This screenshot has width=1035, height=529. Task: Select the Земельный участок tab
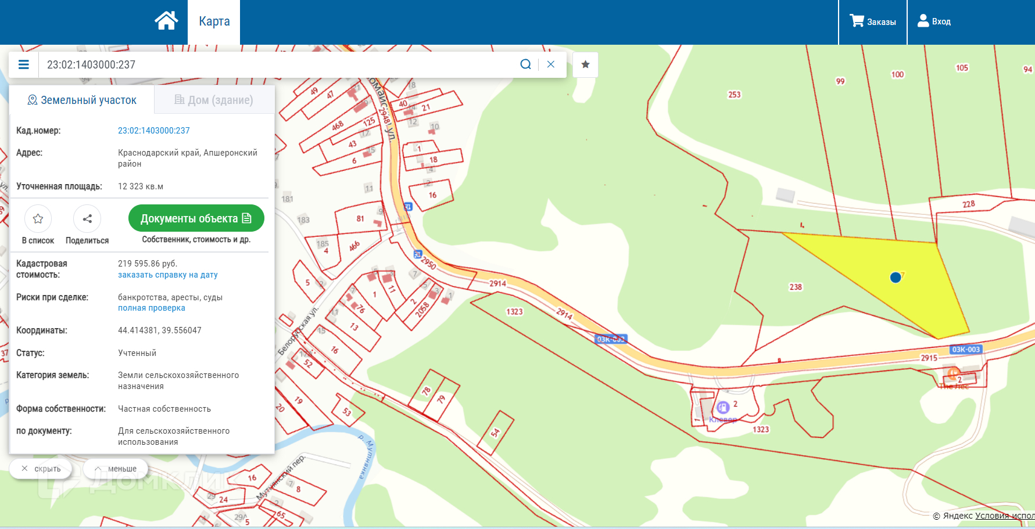pos(82,100)
